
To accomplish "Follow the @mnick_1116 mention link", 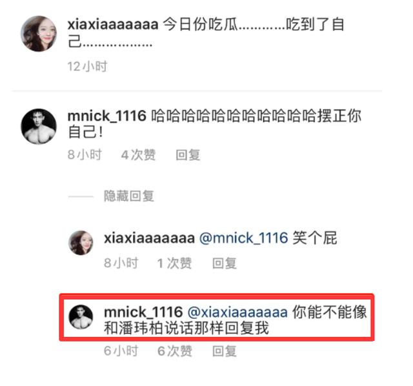I will [244, 238].
